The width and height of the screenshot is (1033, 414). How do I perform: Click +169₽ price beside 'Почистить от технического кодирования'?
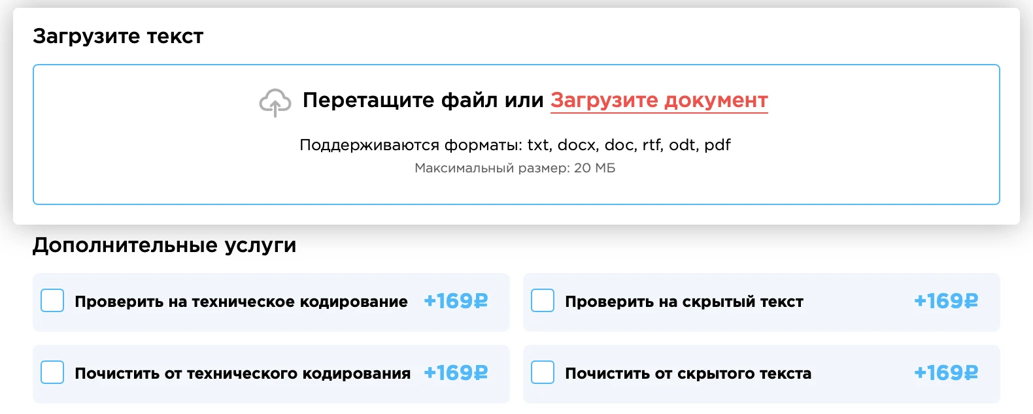(456, 373)
